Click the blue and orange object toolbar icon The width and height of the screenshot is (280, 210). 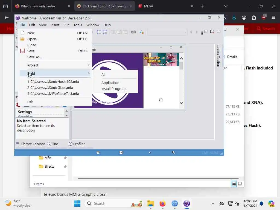[142, 32]
